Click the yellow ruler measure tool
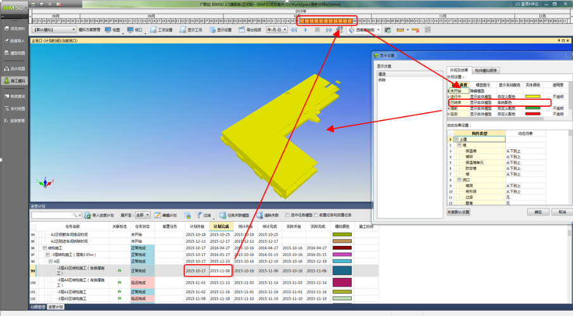 [x=400, y=30]
